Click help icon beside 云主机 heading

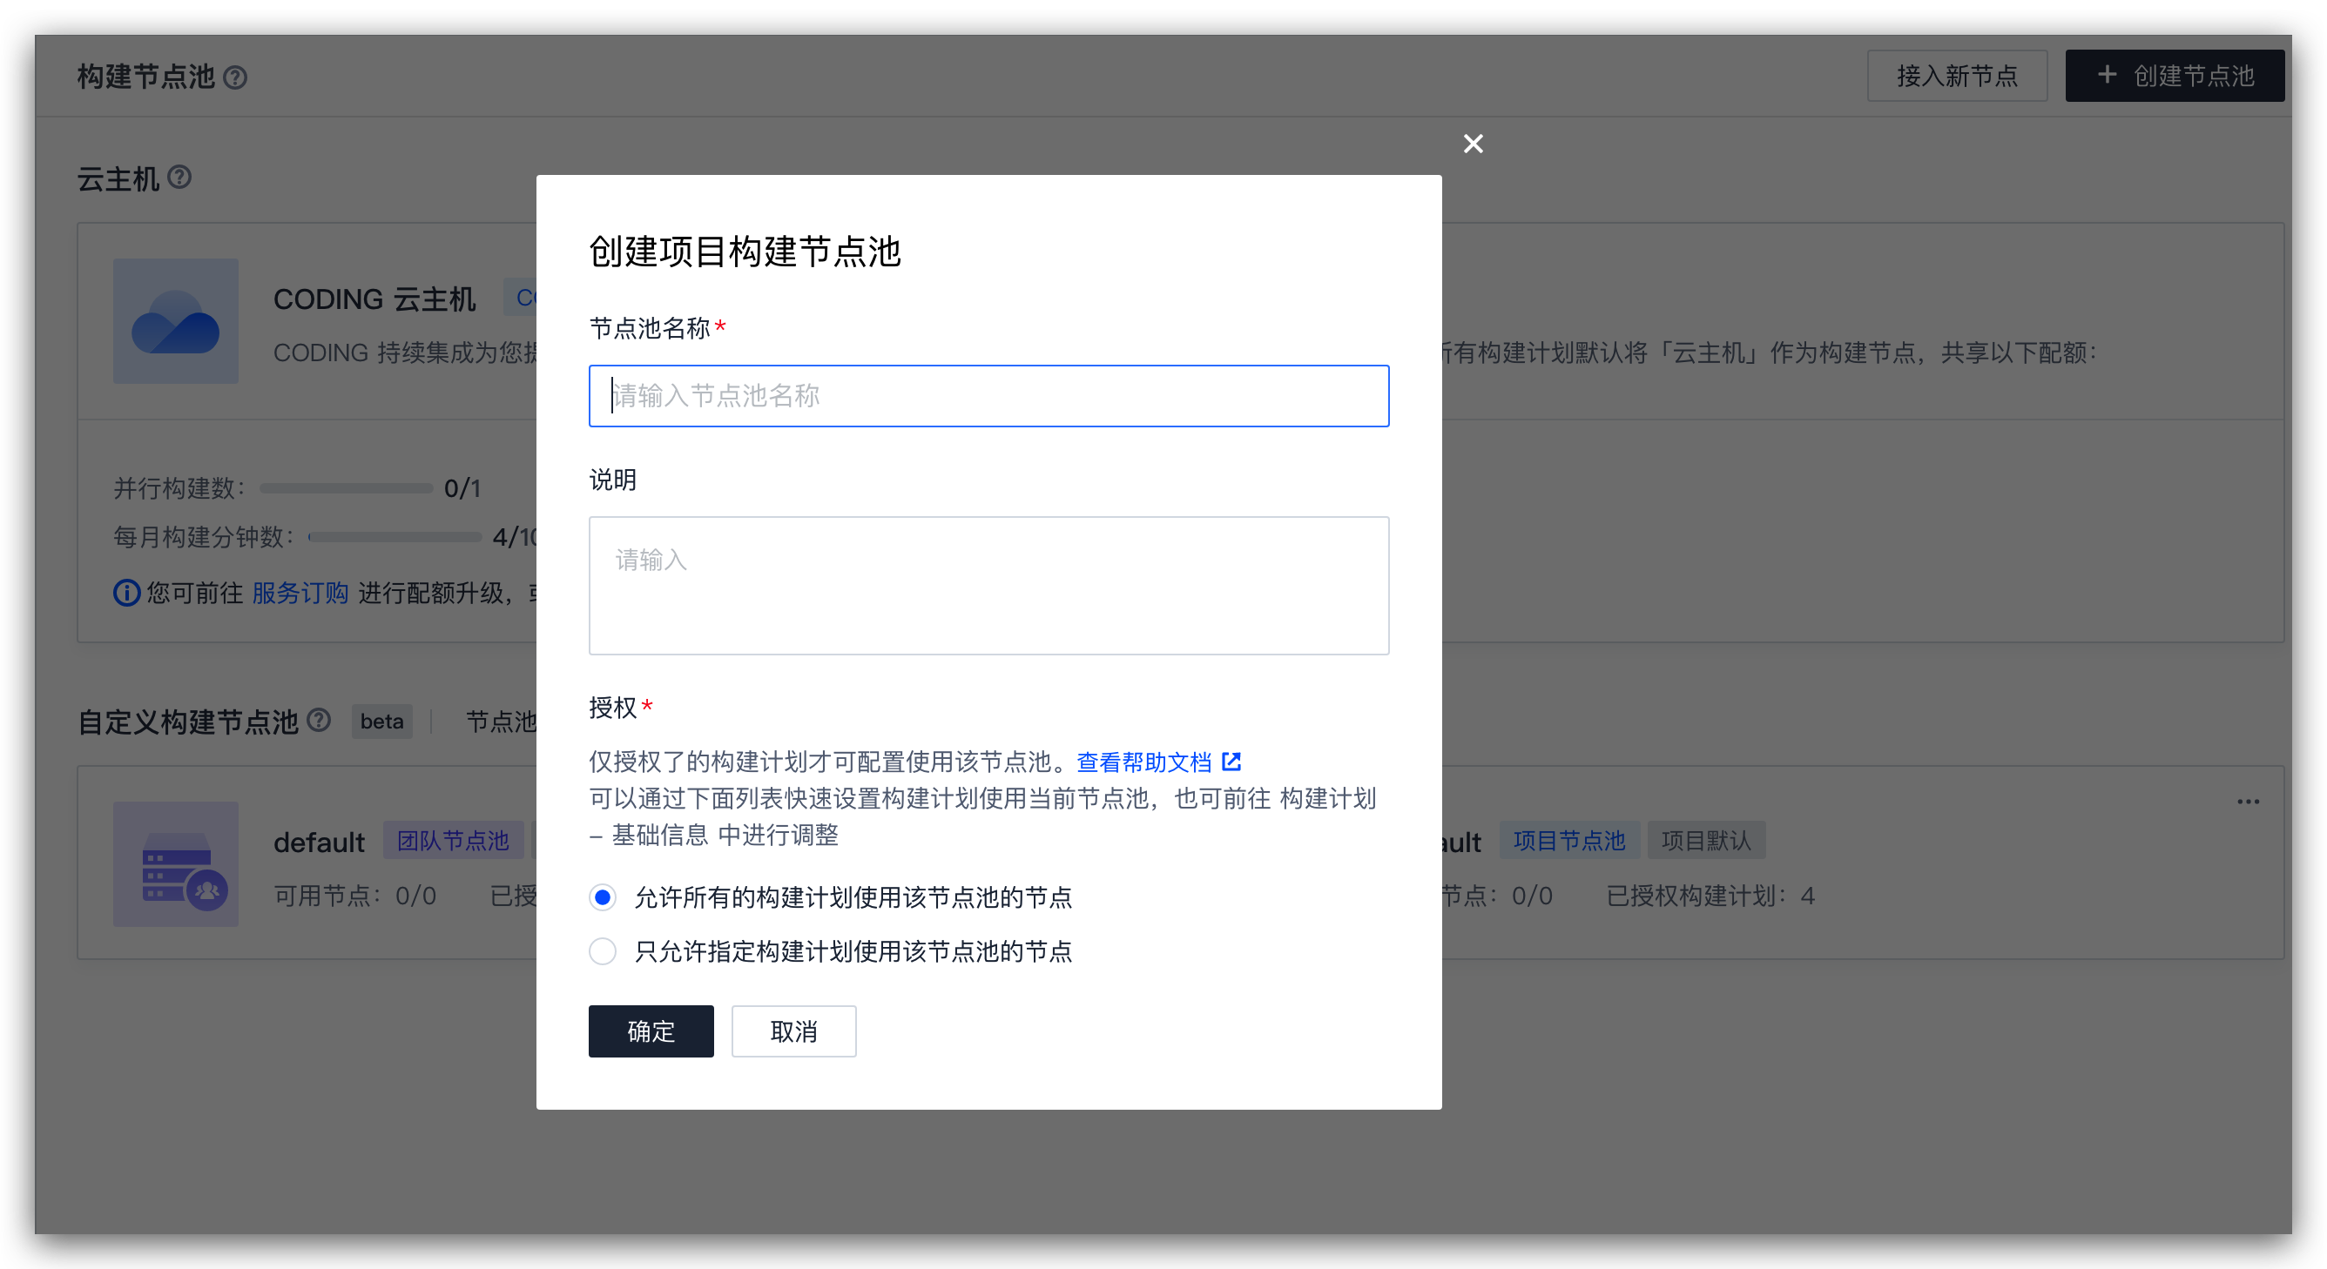coord(179,177)
